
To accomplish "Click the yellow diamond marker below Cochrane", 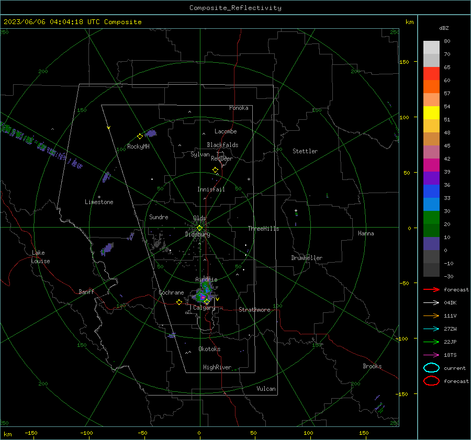I will coord(179,302).
